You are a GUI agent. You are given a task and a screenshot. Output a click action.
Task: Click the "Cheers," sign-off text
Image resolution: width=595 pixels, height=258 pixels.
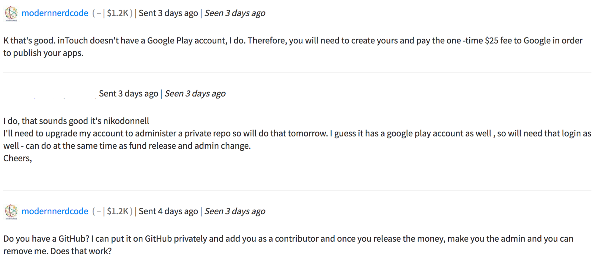point(17,158)
